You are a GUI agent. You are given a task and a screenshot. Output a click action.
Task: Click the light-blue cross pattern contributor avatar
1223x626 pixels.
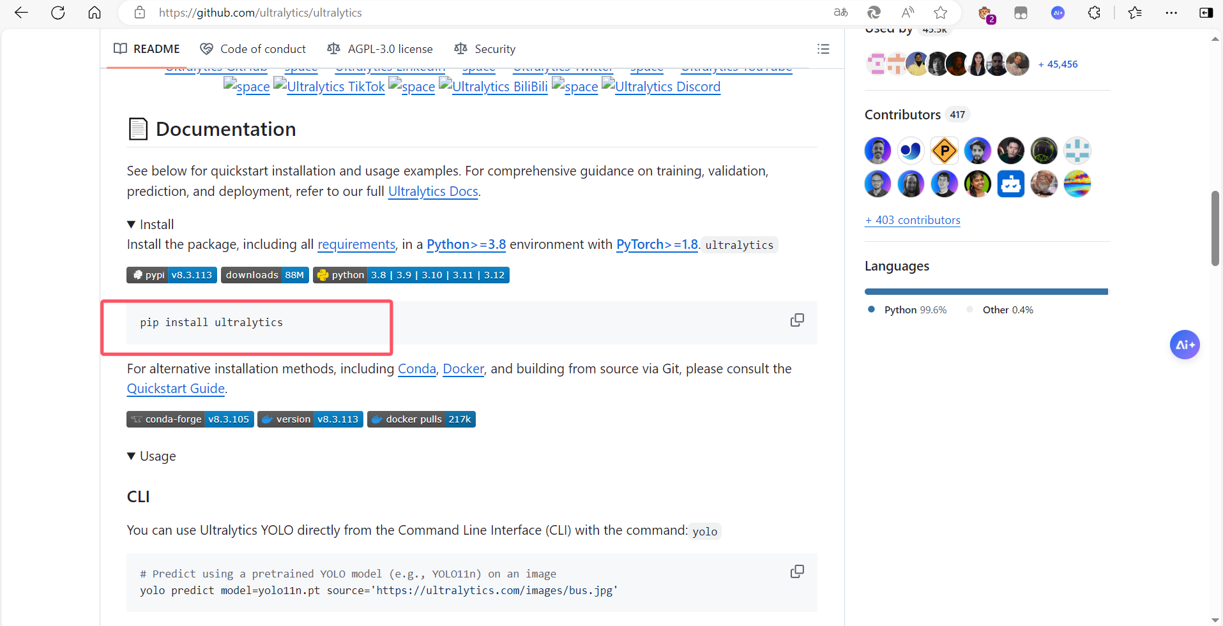[1077, 151]
